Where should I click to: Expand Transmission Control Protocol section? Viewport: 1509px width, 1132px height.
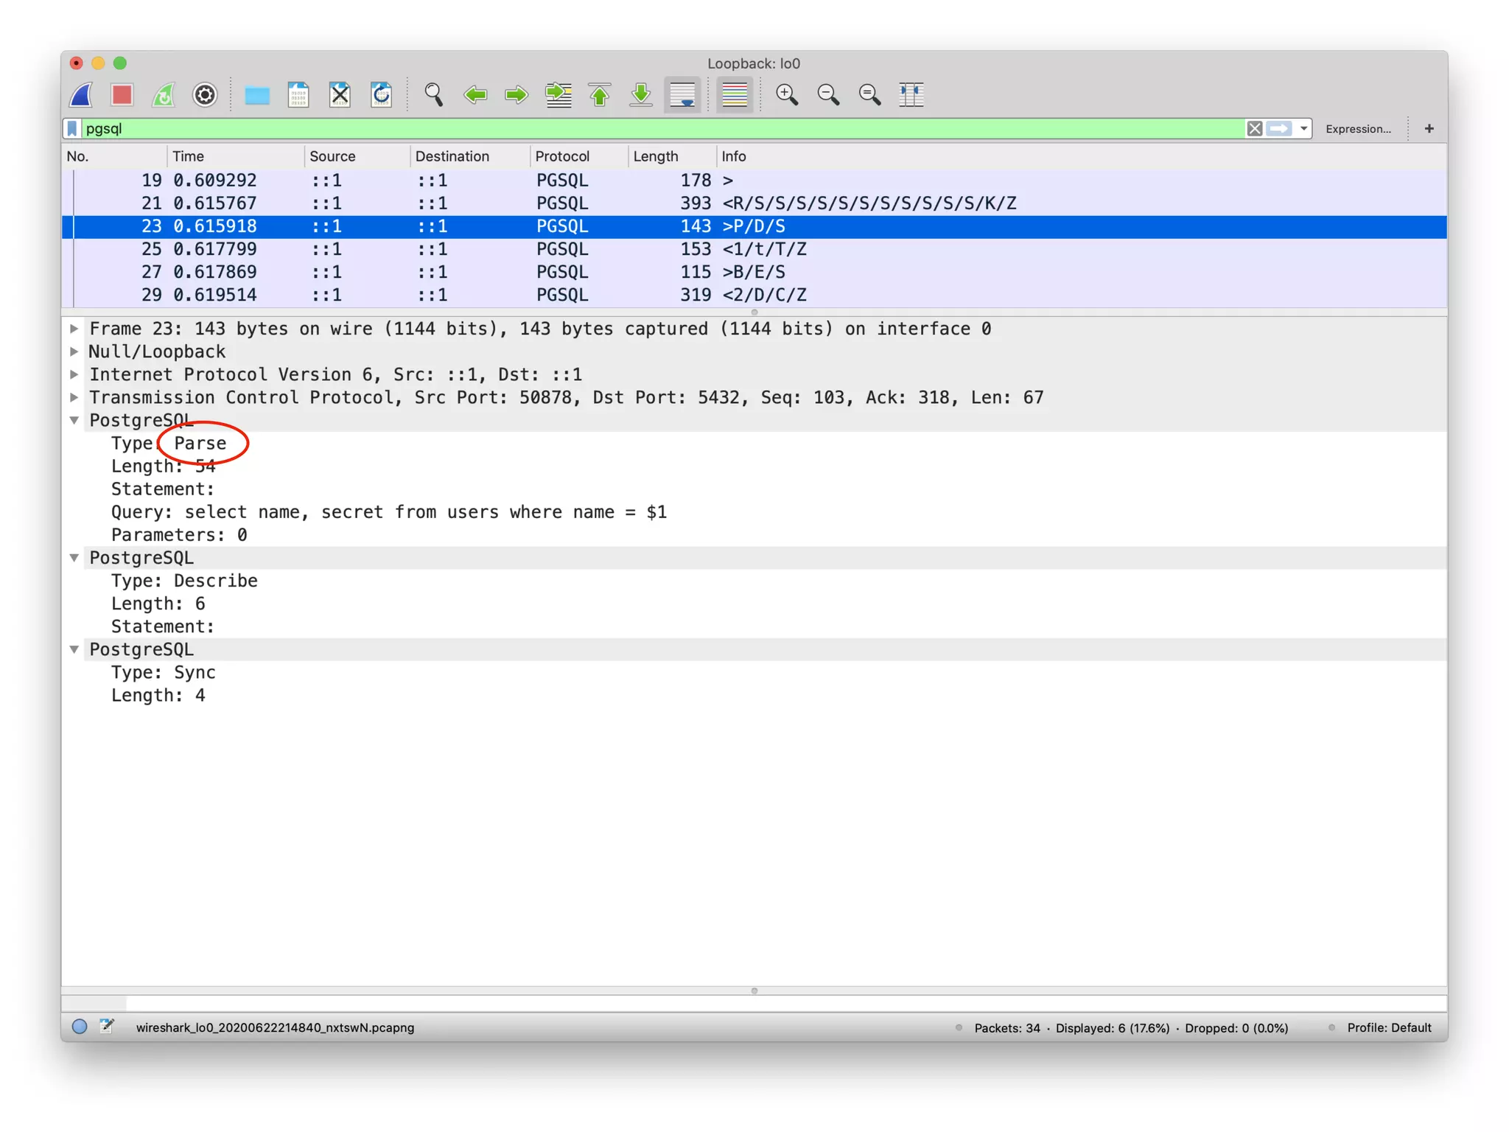(74, 397)
